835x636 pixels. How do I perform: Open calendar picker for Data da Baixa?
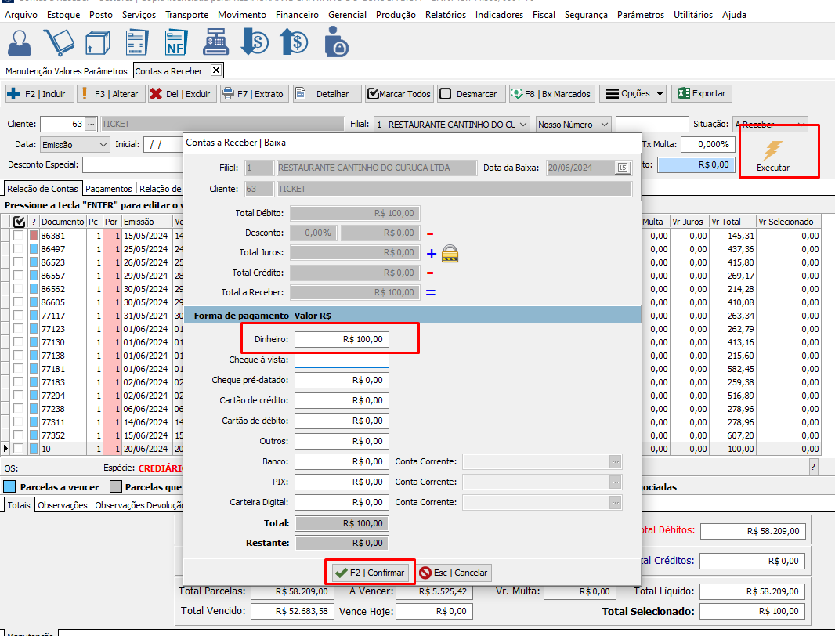pyautogui.click(x=623, y=168)
